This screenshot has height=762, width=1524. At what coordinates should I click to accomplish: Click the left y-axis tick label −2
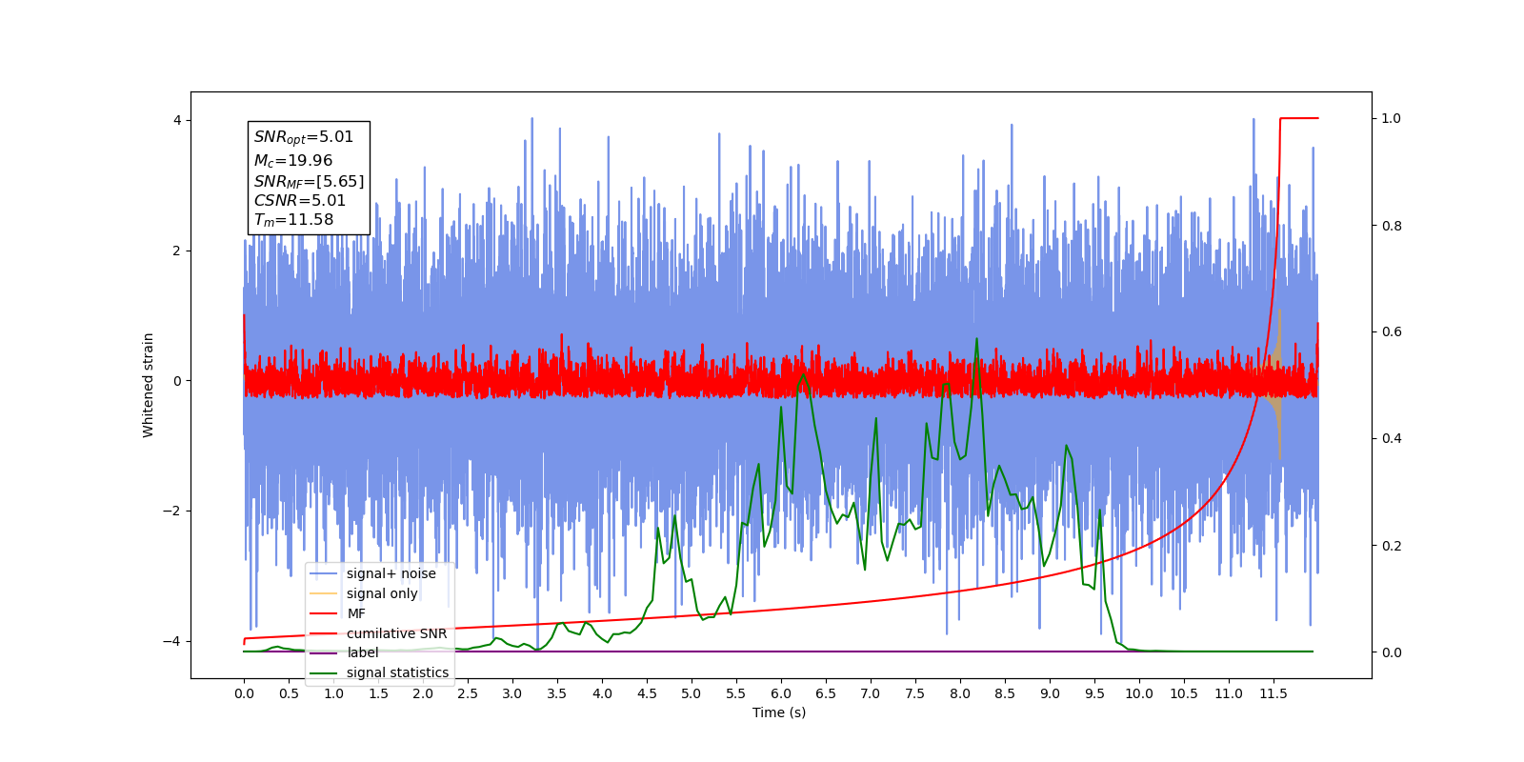pos(171,511)
